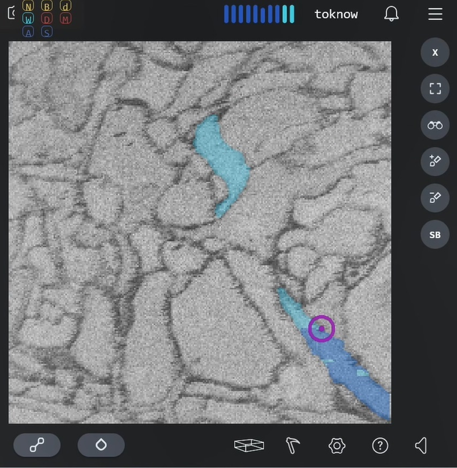Open the help question mark icon
Viewport: 457px width, 468px height.
click(x=380, y=445)
